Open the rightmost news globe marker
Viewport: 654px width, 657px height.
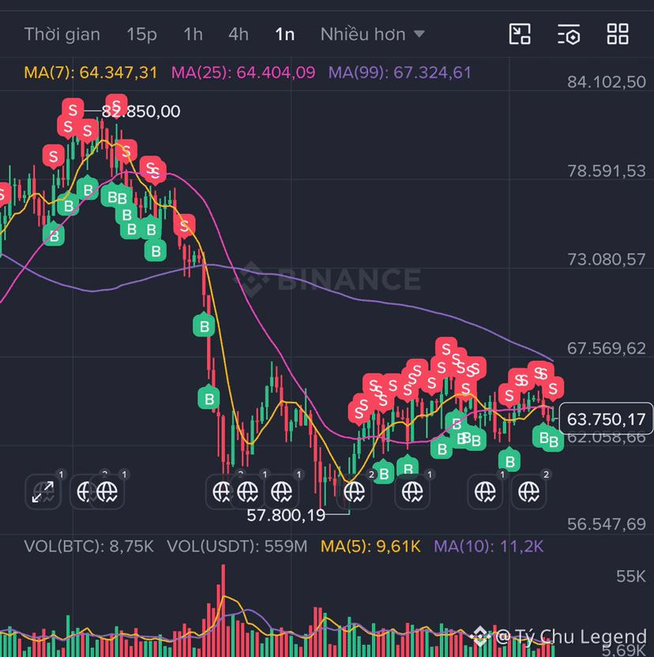pos(528,491)
